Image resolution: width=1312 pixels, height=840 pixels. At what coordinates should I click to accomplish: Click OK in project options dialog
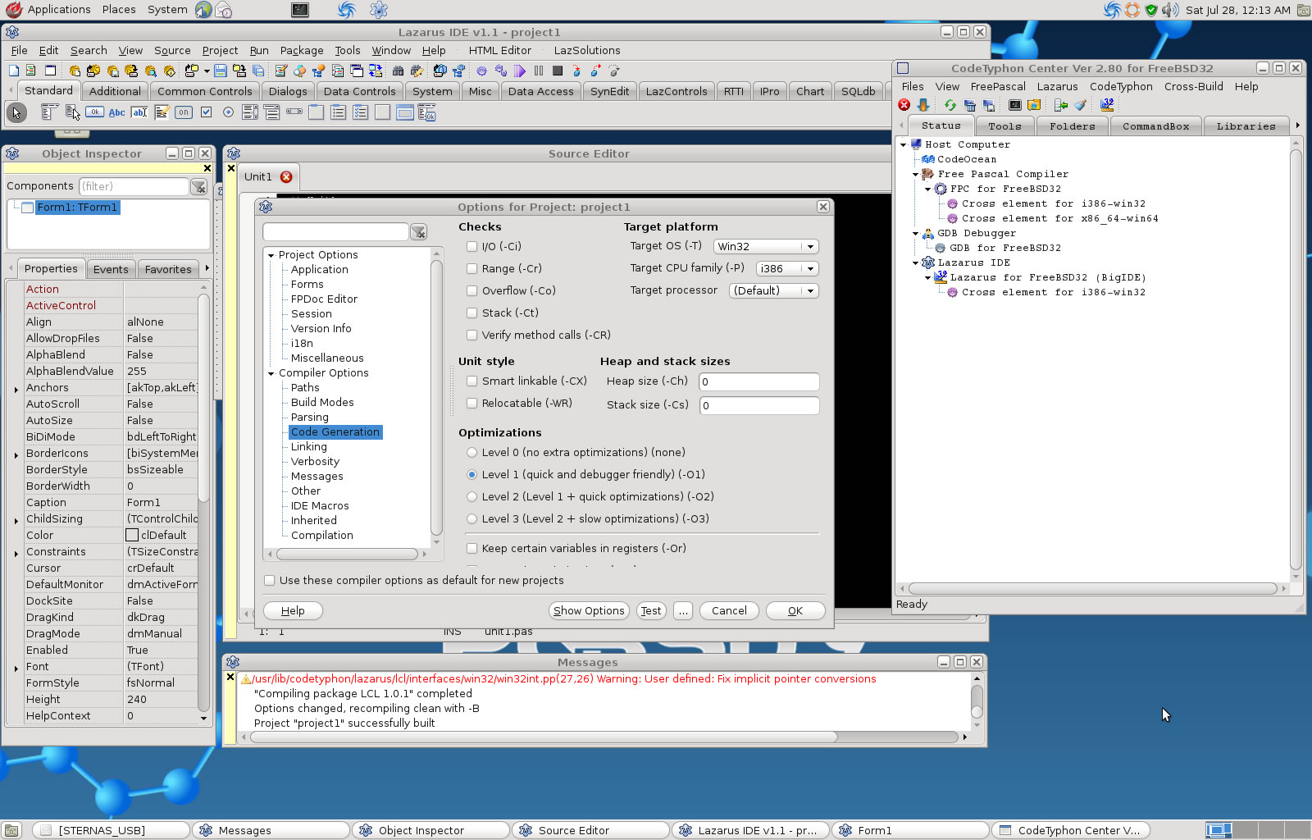pyautogui.click(x=795, y=610)
